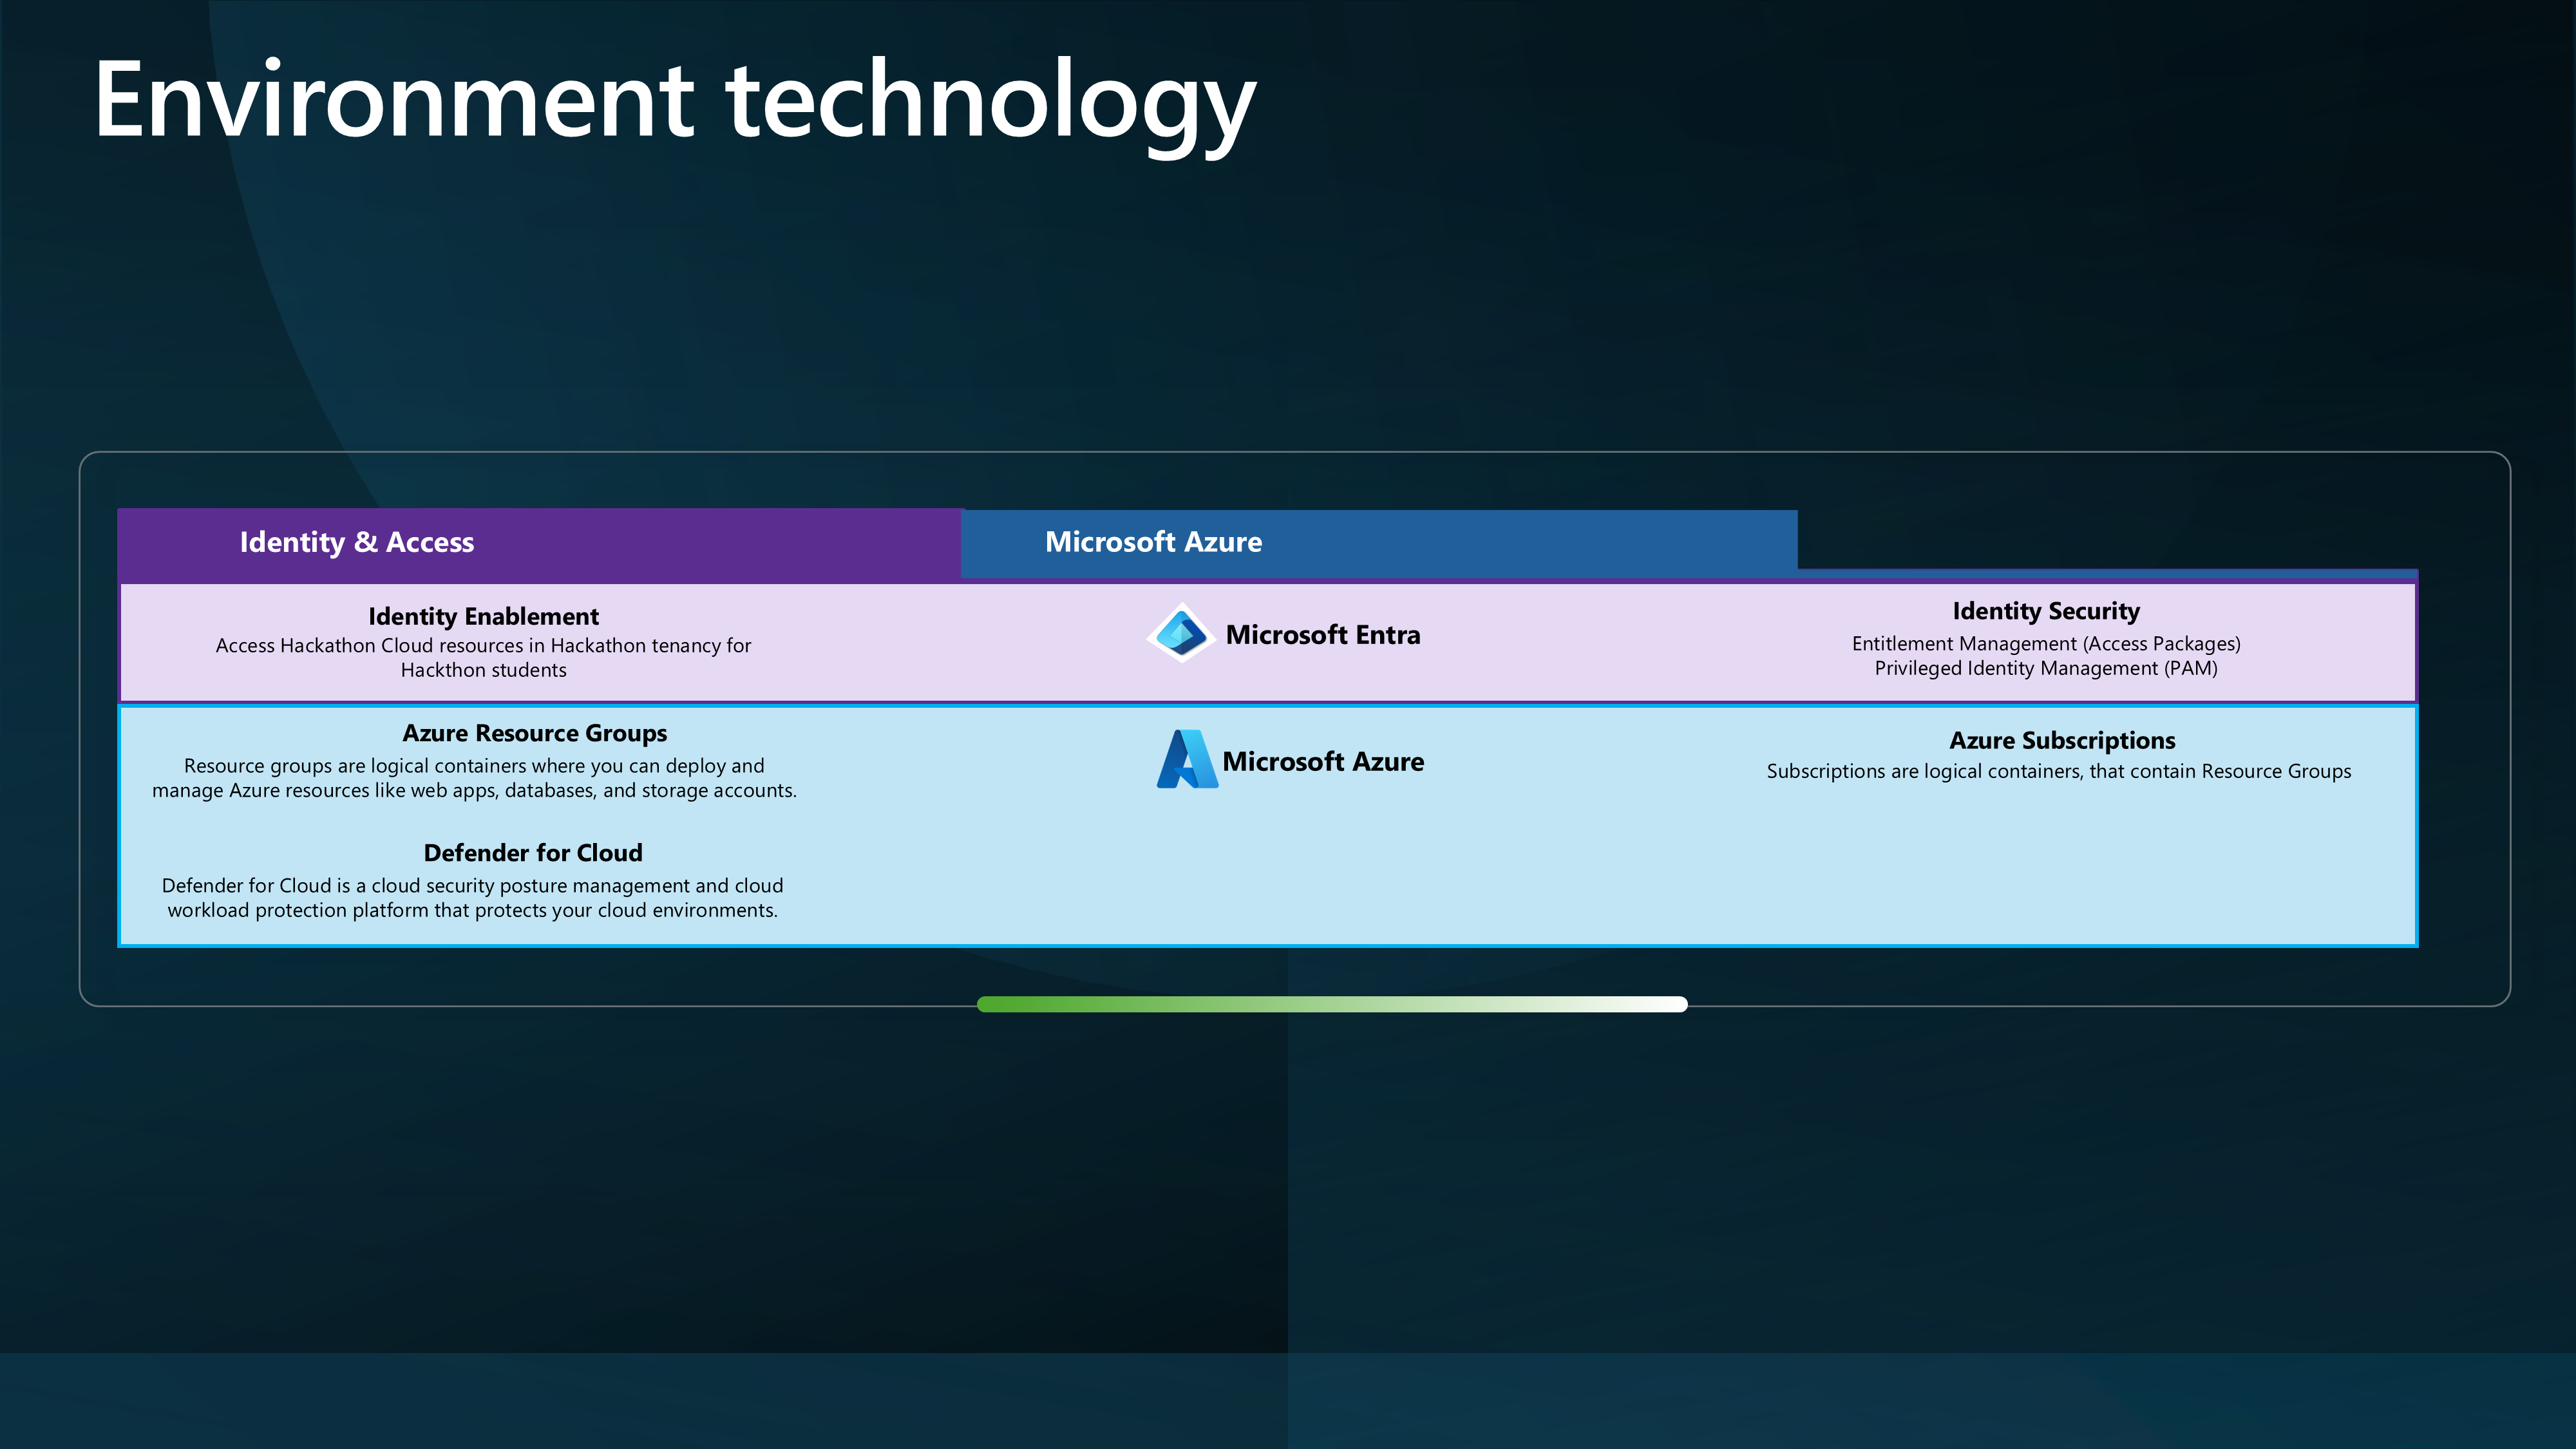Viewport: 2576px width, 1449px height.
Task: Click 'Defender for Cloud is a cloud security' line
Action: point(472,886)
